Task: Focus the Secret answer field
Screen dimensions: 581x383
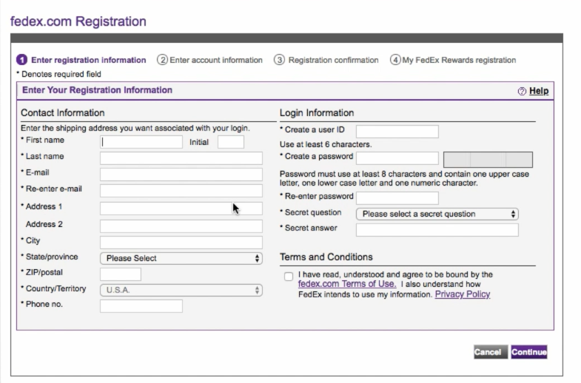Action: (x=437, y=230)
